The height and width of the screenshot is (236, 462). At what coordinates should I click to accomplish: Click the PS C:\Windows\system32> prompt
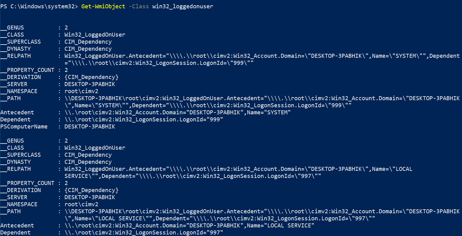(x=39, y=6)
